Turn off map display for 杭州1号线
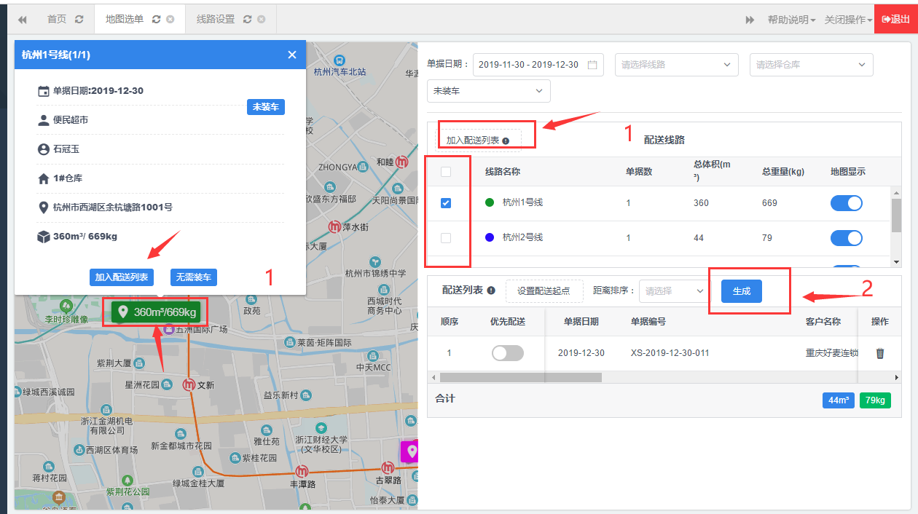The image size is (918, 514). point(846,203)
